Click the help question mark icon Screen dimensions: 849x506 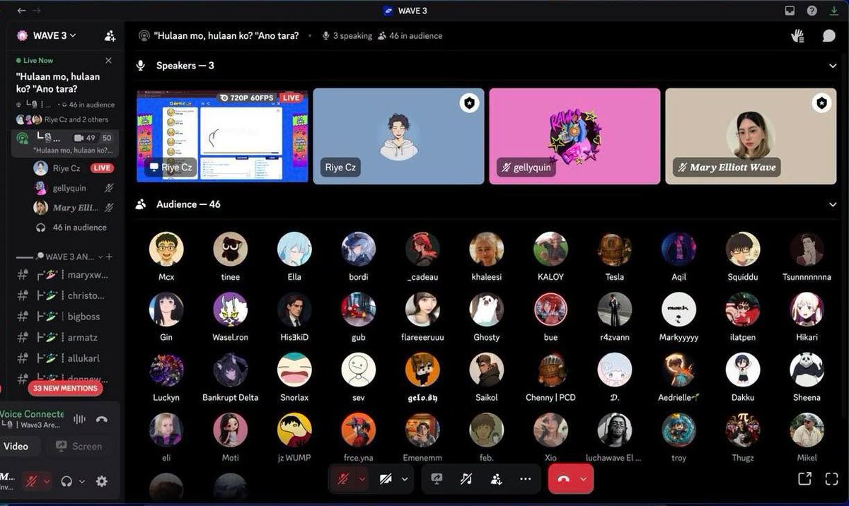(x=812, y=11)
